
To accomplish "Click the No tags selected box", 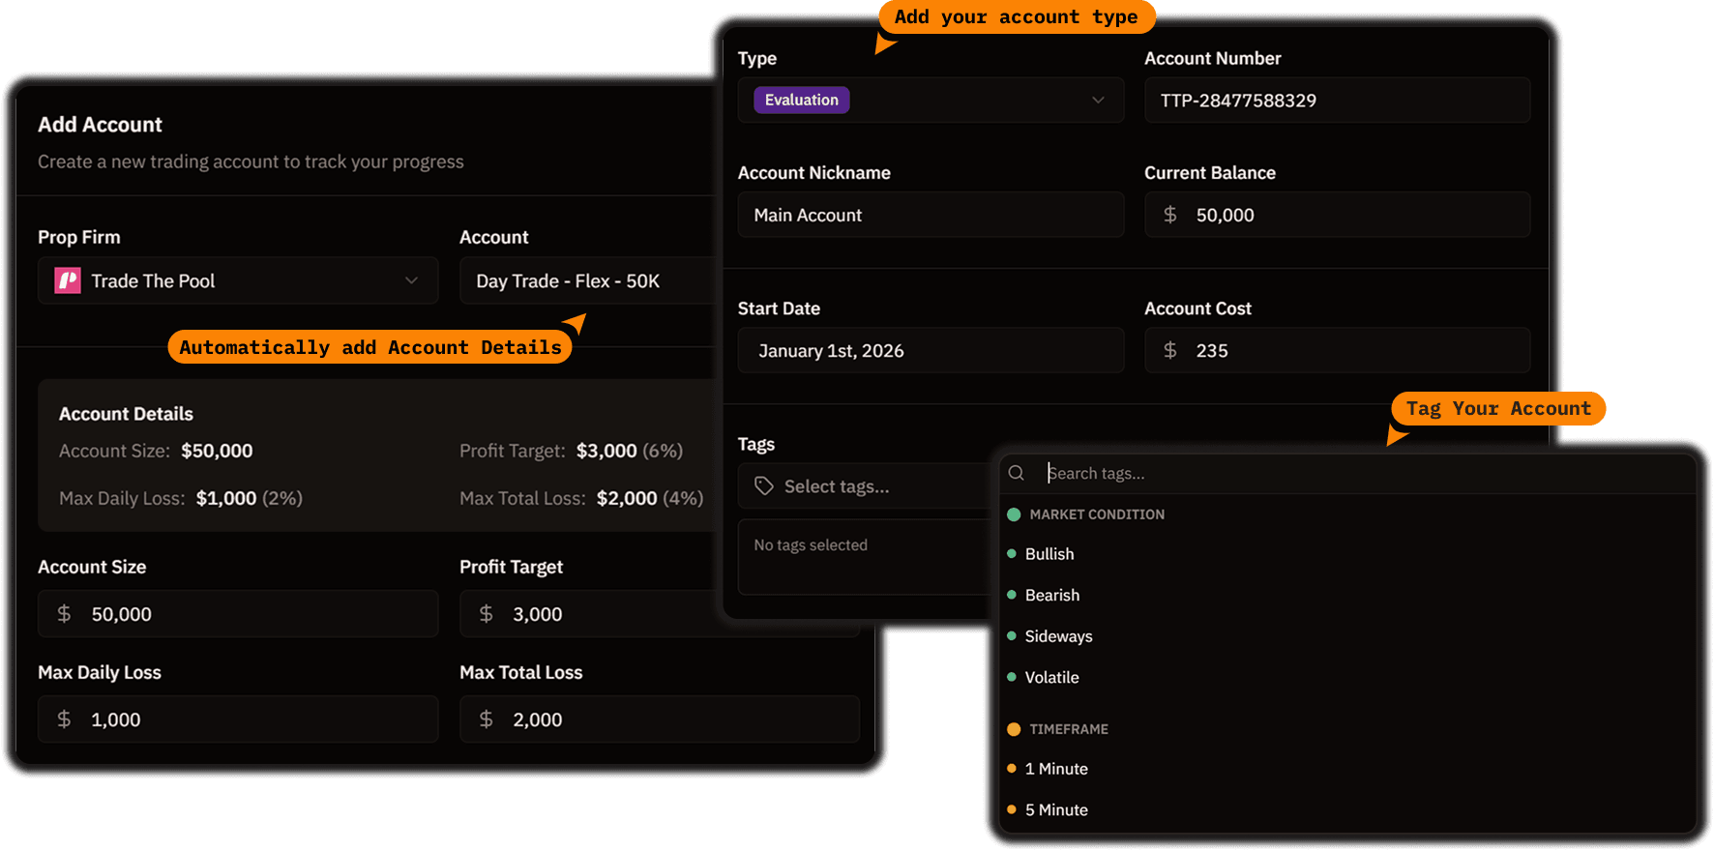I will click(868, 557).
